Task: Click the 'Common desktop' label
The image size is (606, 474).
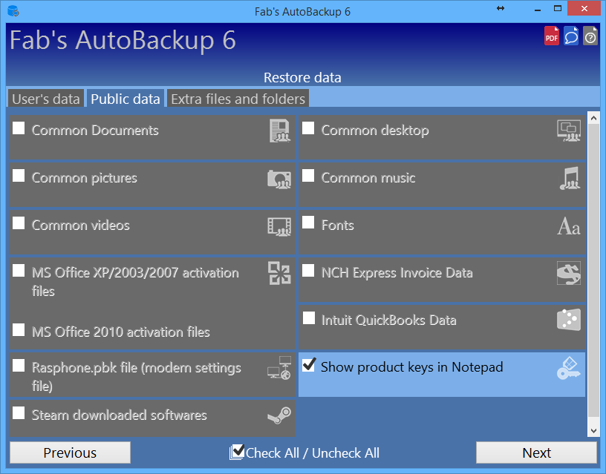Action: [x=375, y=131]
